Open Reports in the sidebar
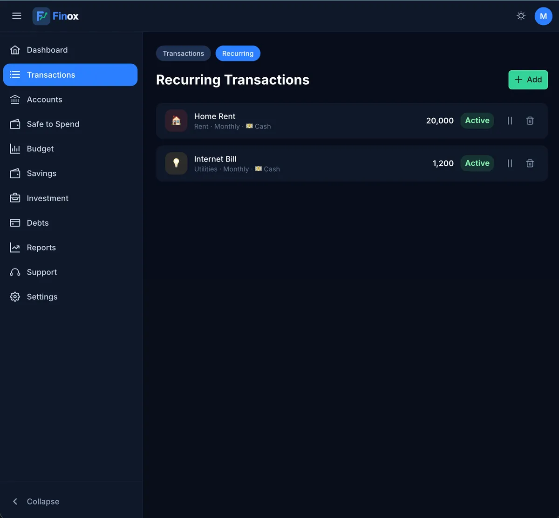559x518 pixels. pyautogui.click(x=70, y=248)
